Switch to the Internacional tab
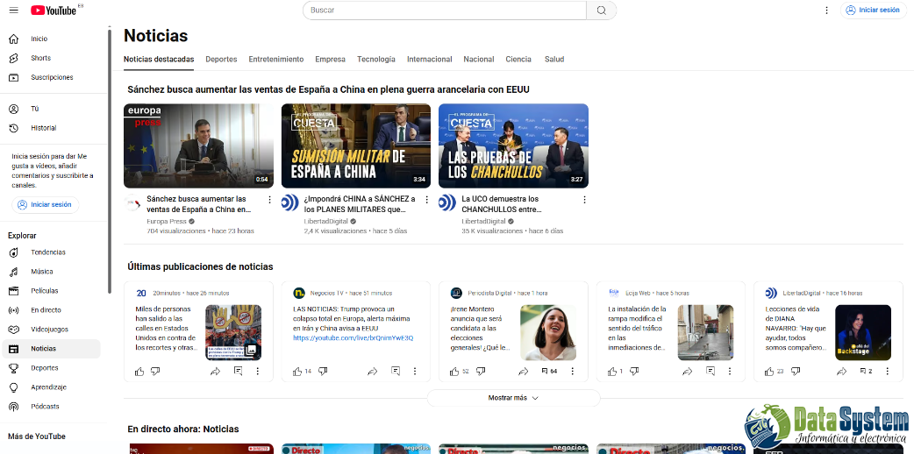This screenshot has width=914, height=454. click(429, 59)
